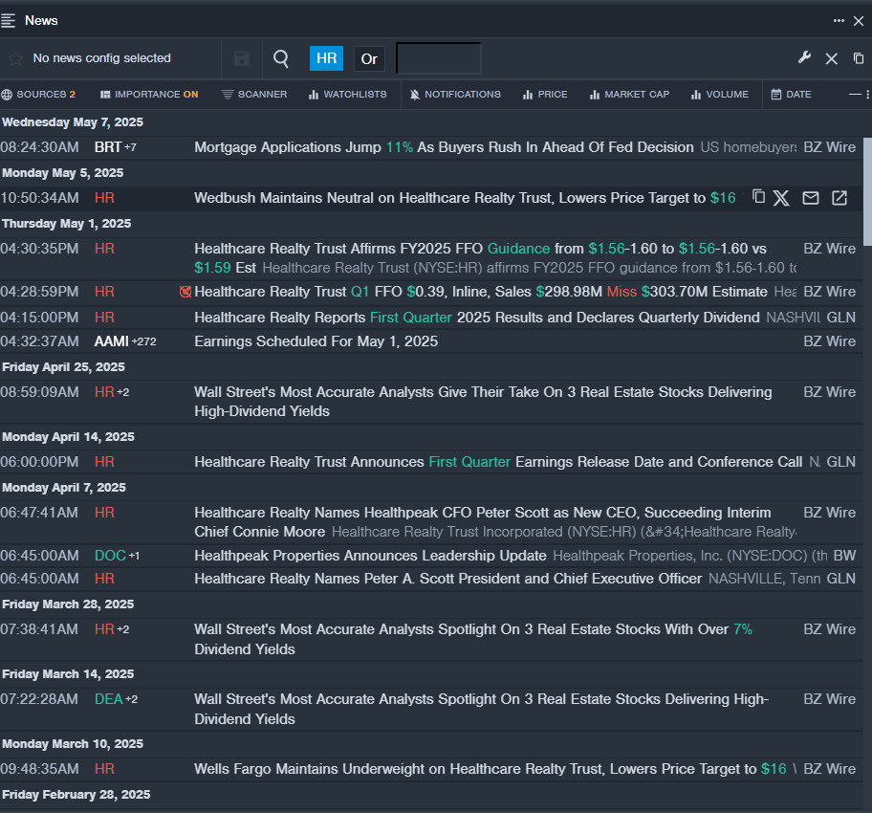Open Earnings Scheduled For May 1 headline
The width and height of the screenshot is (872, 813).
[x=316, y=341]
